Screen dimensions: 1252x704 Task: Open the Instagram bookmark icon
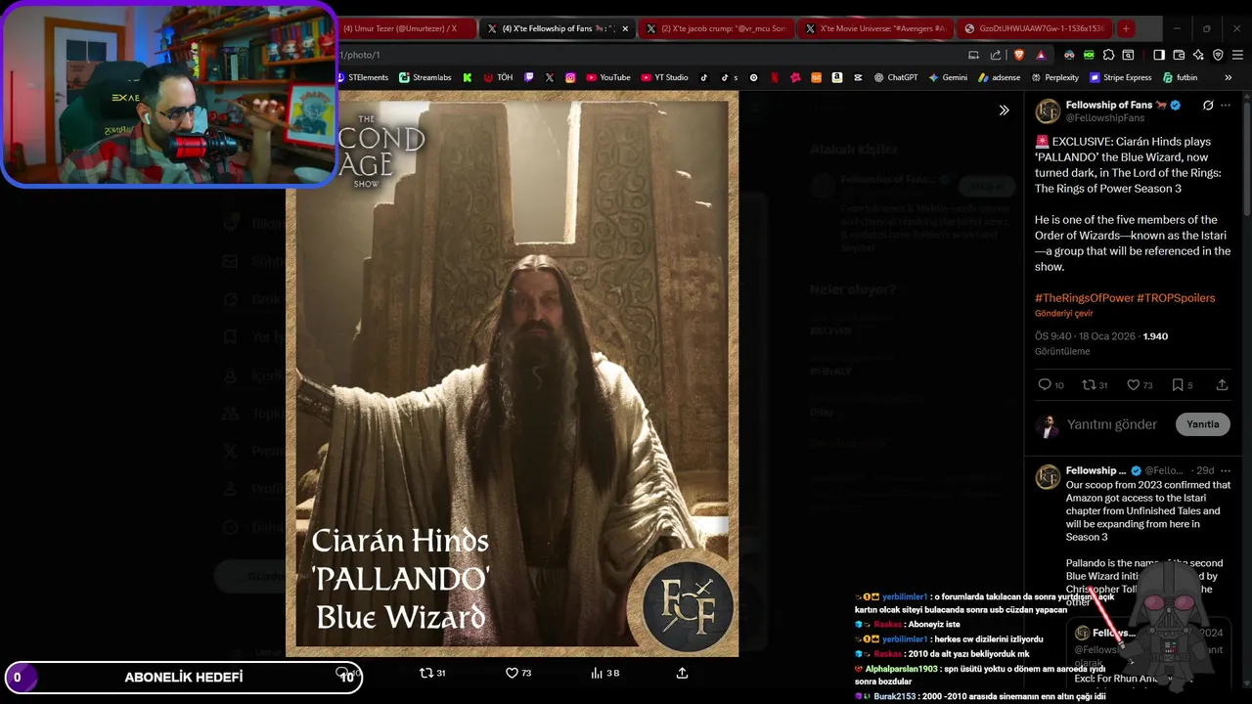pos(570,77)
